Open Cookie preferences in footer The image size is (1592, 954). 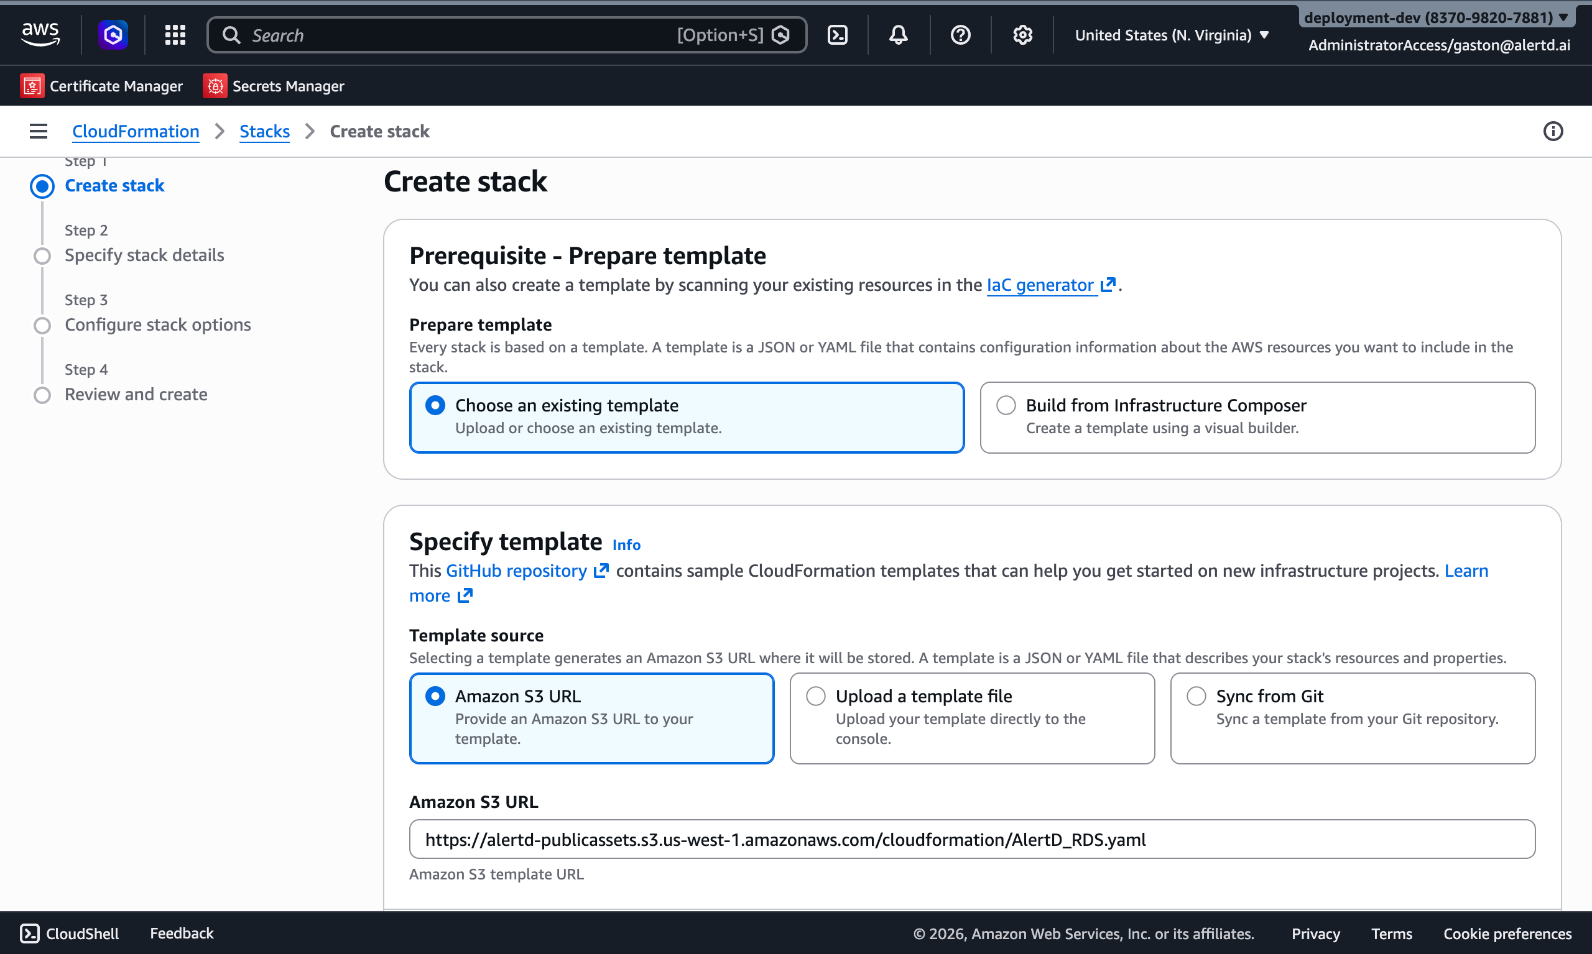[x=1507, y=933]
